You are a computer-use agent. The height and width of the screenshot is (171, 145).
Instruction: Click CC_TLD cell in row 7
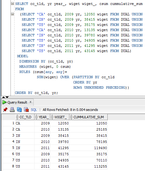tap(25, 160)
